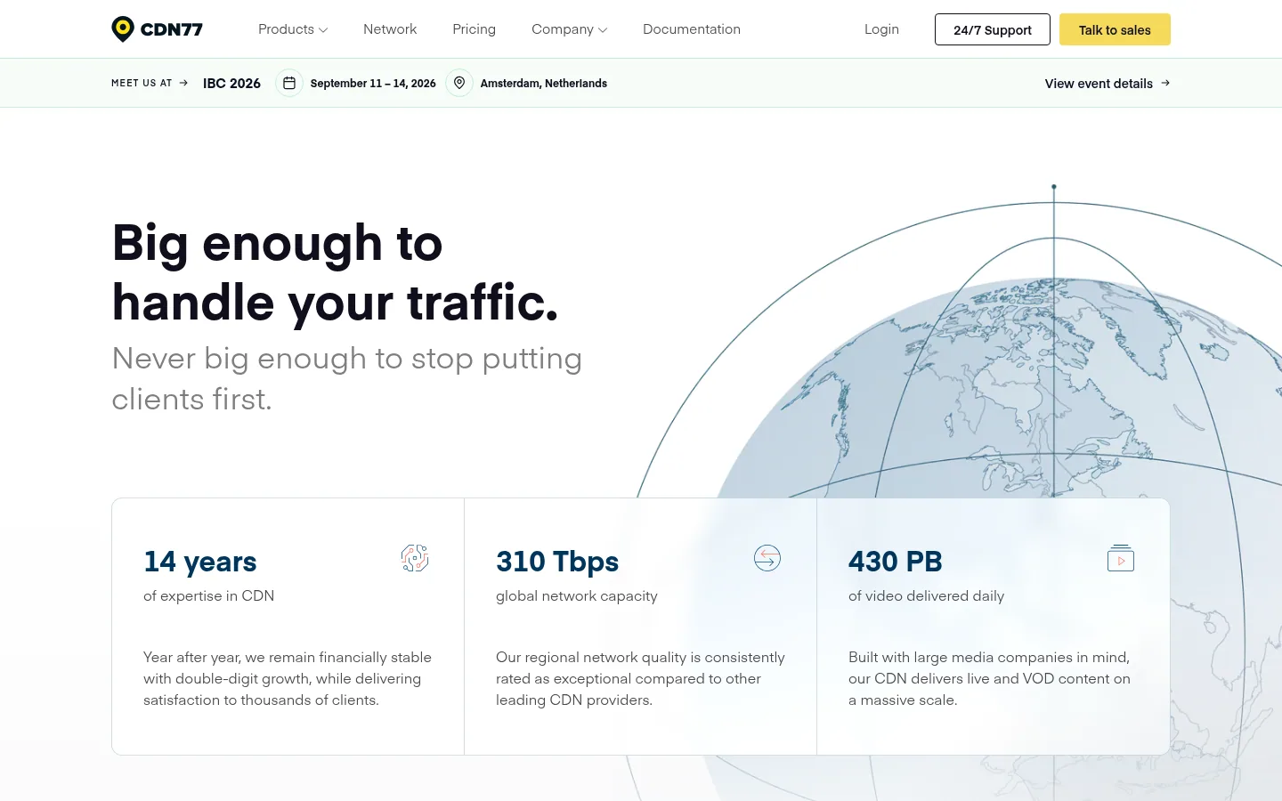Click the location pin icon beside Amsterdam
1282x801 pixels.
[459, 83]
